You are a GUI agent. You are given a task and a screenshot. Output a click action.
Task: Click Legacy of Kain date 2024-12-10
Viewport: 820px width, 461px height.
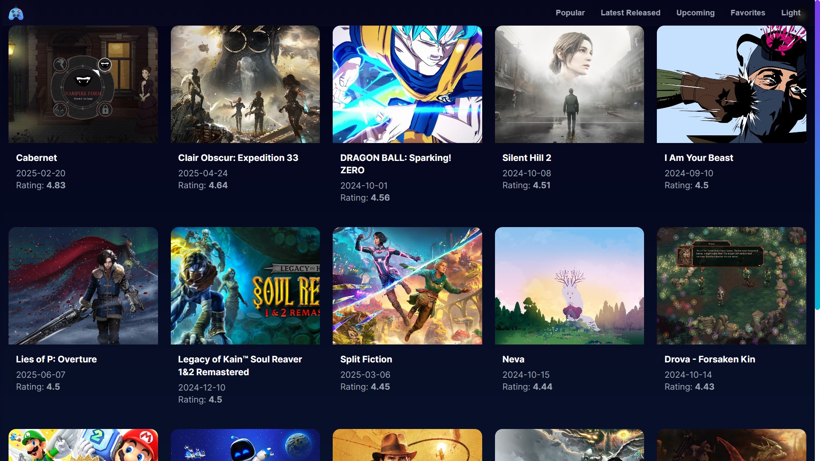click(202, 388)
